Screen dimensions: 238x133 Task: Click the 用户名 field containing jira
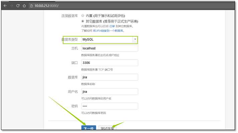tap(109, 92)
